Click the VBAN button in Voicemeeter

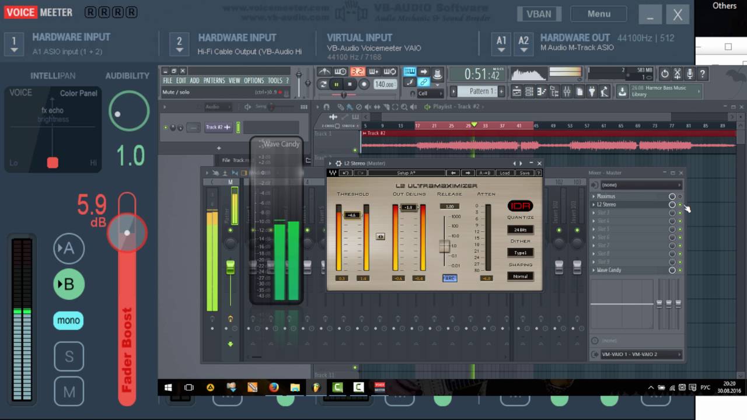click(539, 14)
